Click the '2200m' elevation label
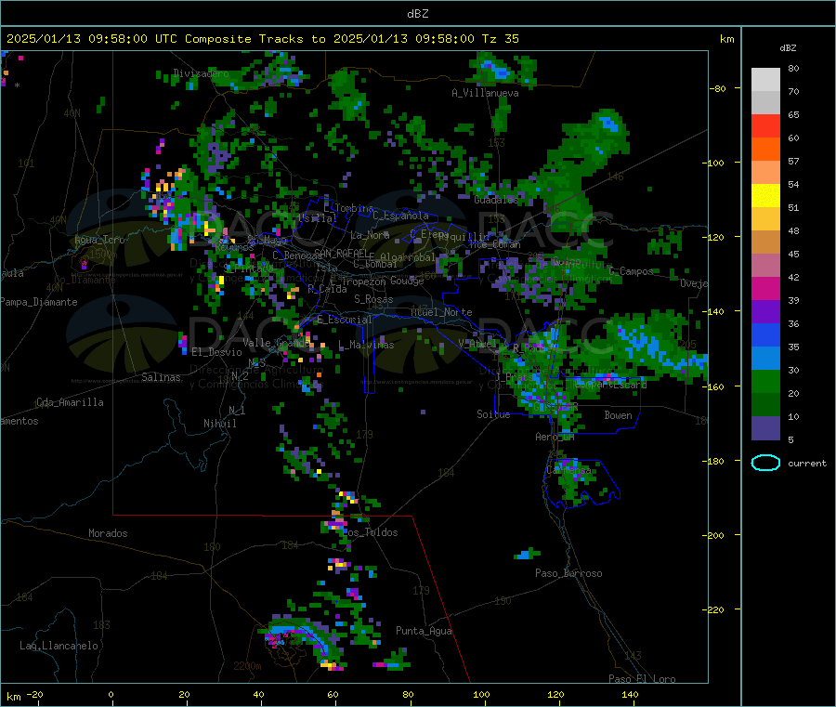Image resolution: width=836 pixels, height=707 pixels. (247, 666)
